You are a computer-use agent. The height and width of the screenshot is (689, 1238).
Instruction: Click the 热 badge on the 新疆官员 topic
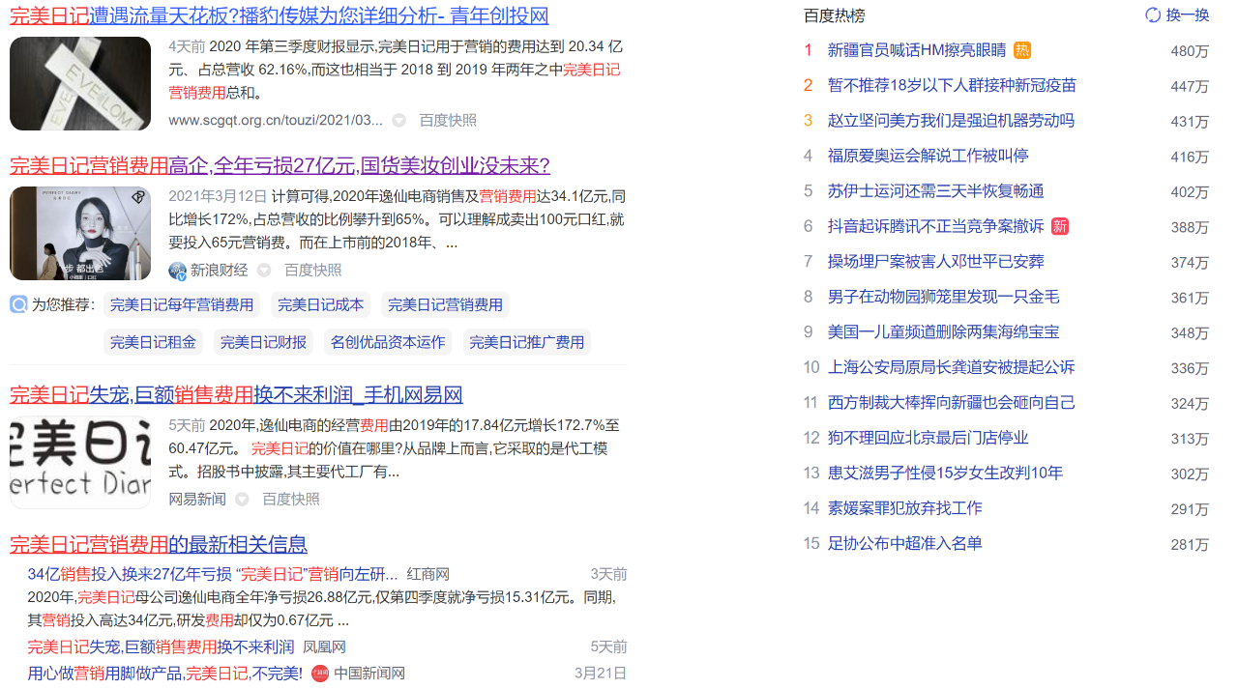coord(1022,50)
